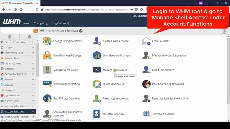Open the Reset Account Bandwidth Limit icon
Viewport: 230px width, 129px height.
(x=146, y=99)
